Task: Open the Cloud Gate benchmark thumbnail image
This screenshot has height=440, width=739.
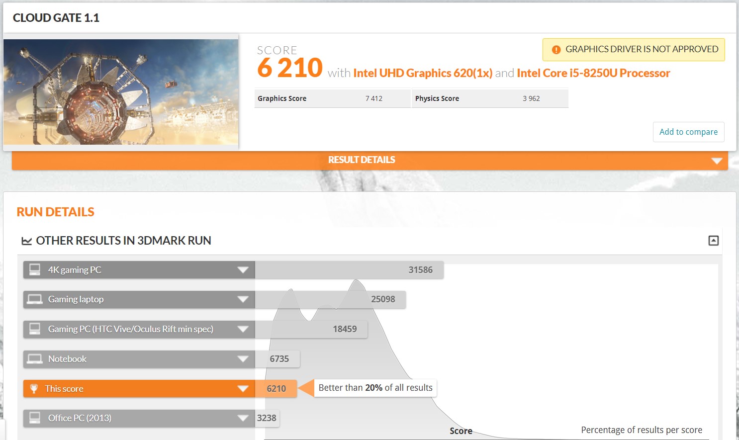Action: coord(121,92)
